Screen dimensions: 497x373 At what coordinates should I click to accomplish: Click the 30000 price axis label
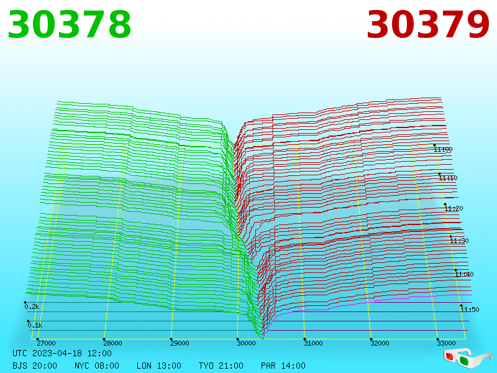pos(246,343)
